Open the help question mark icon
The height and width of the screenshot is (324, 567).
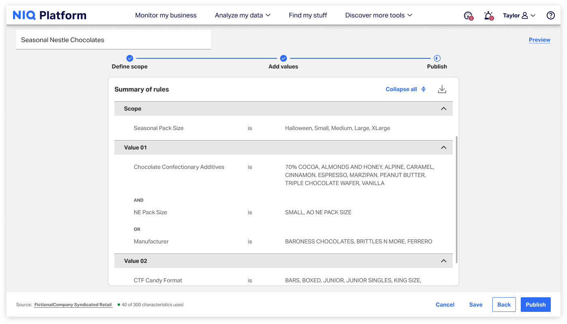pos(550,15)
